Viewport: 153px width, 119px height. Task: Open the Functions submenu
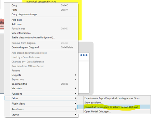click(41, 94)
